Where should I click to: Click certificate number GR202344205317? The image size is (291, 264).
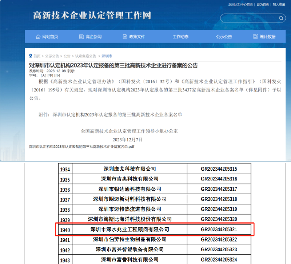point(219,189)
